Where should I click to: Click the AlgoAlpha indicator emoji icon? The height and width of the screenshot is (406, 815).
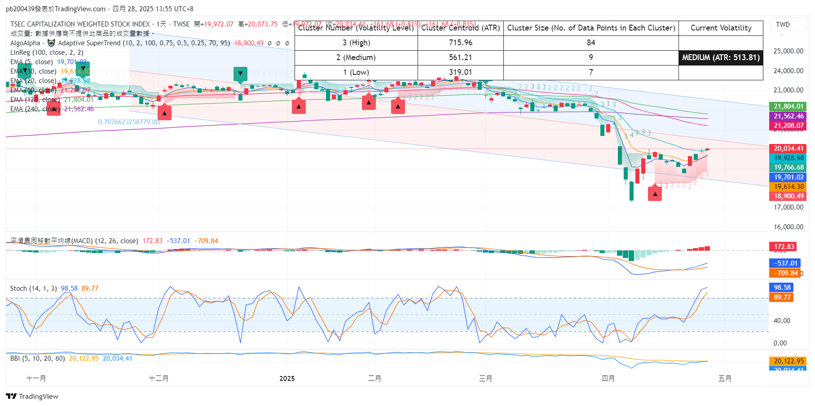click(51, 43)
